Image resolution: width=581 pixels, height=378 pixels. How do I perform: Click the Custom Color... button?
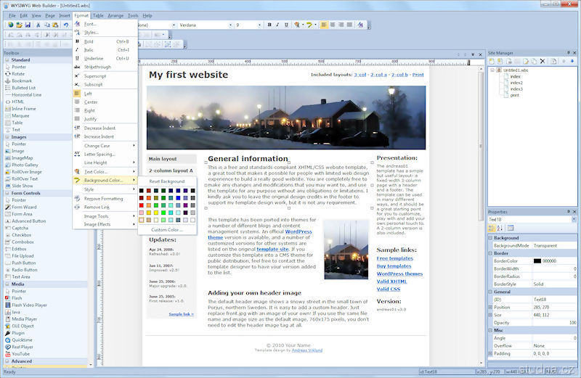[x=167, y=229]
